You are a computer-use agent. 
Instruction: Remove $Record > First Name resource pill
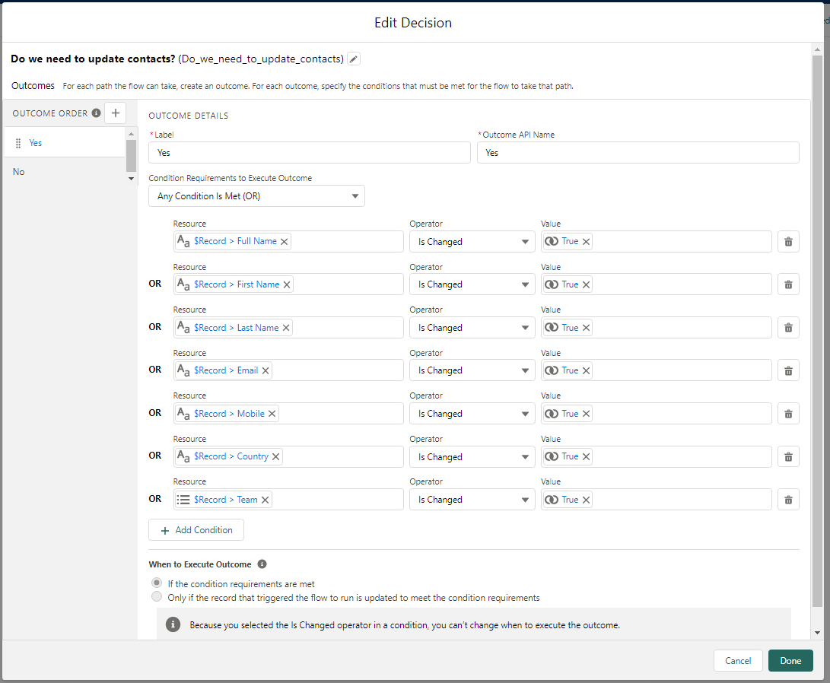(x=287, y=284)
